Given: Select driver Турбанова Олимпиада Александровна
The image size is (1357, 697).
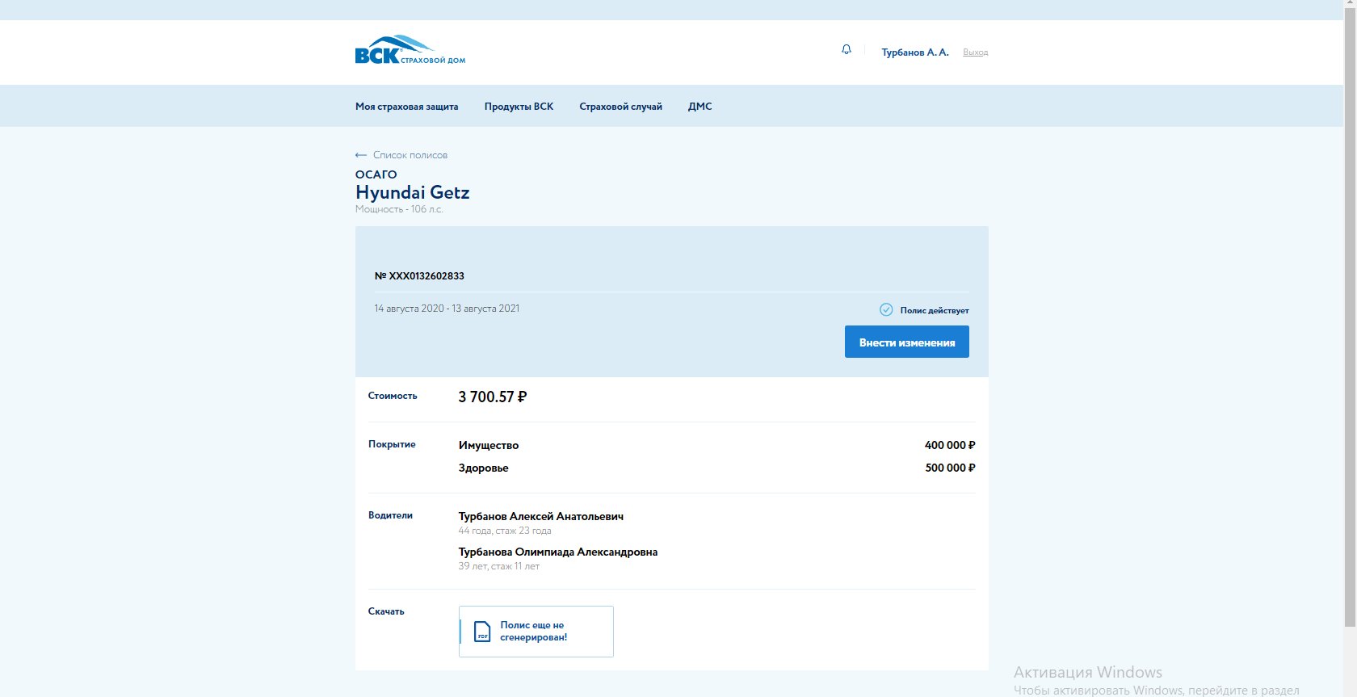Looking at the screenshot, I should 557,552.
